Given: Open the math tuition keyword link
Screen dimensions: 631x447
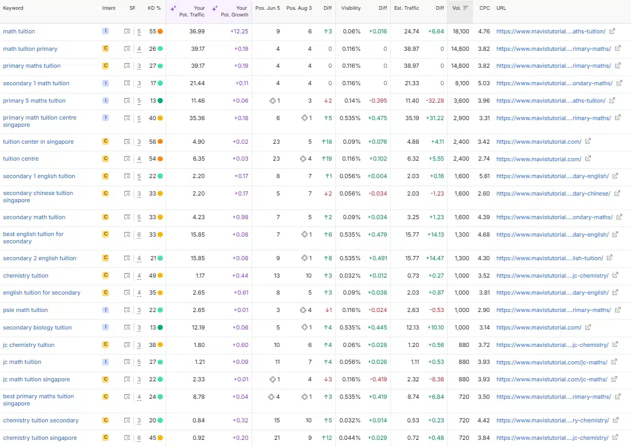Looking at the screenshot, I should click(19, 31).
